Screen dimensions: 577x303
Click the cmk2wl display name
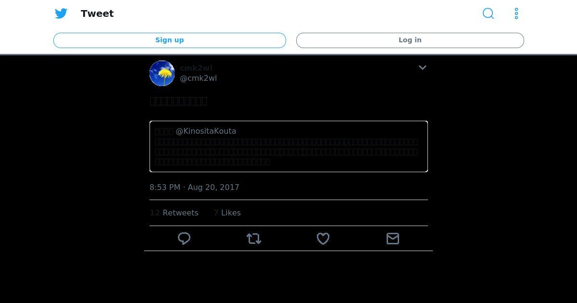(196, 68)
